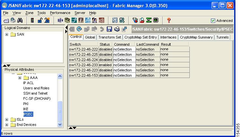Expand the SAN tree node
Screen dimensions: 240x137
tap(7, 34)
